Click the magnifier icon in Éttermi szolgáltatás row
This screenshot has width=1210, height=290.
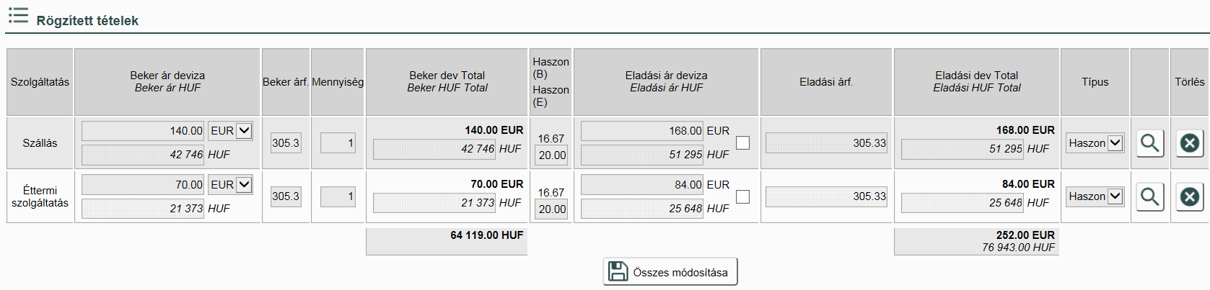1150,196
